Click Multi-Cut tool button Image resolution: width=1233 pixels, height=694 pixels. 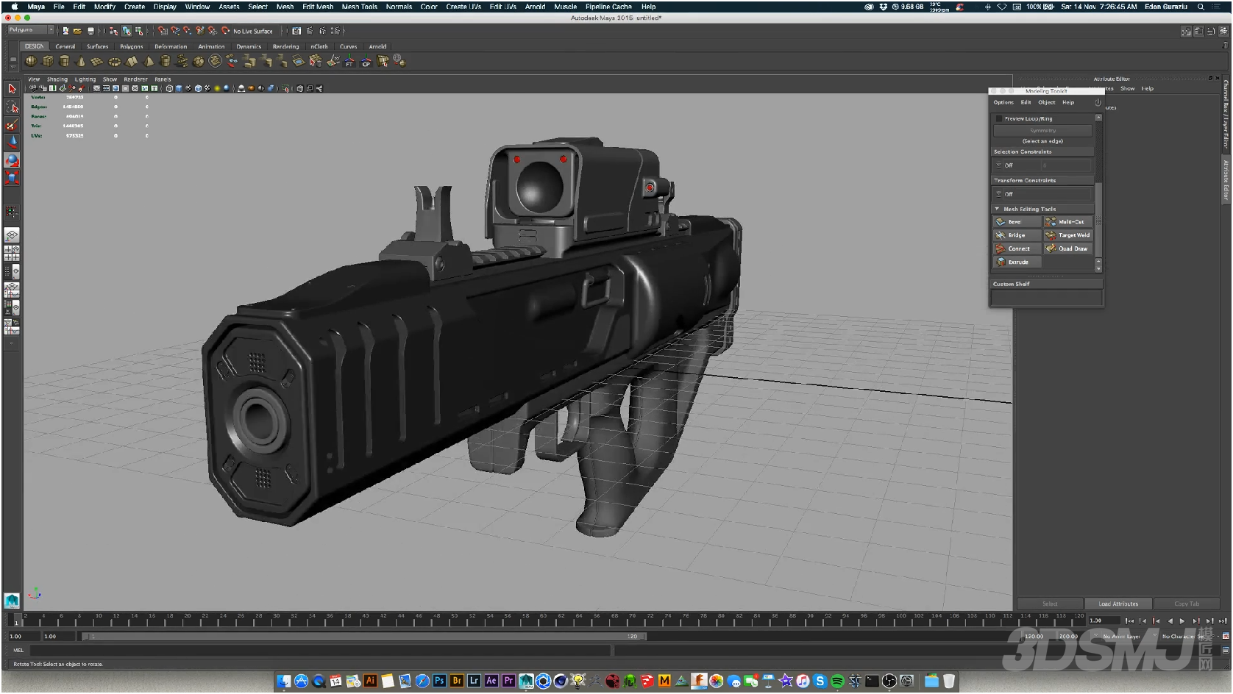coord(1067,221)
